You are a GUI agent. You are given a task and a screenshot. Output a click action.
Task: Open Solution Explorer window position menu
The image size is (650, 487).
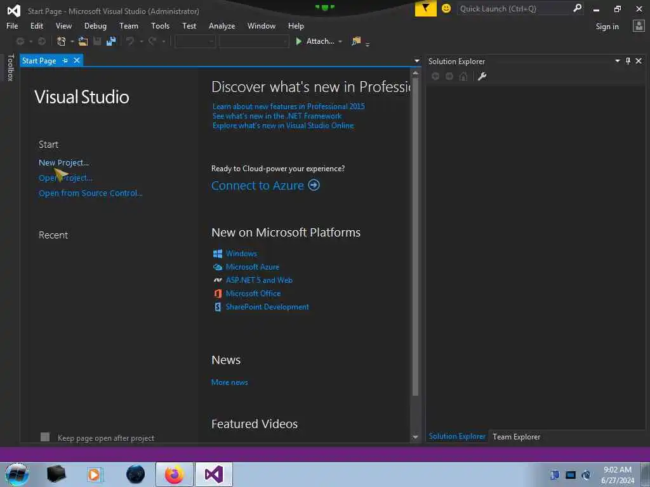pos(617,61)
